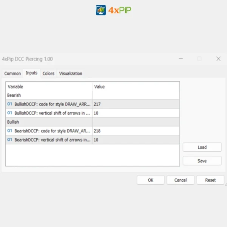Click the integer icon beside BearishDCCP vertical shift
Image resolution: width=227 pixels, height=227 pixels.
tap(9, 140)
